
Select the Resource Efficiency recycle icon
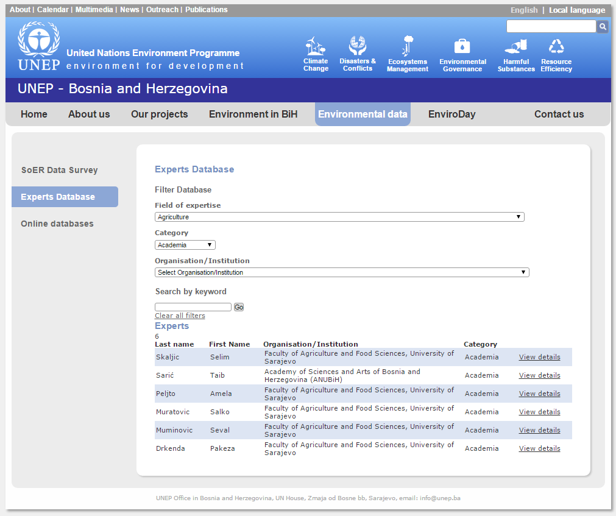[x=556, y=46]
